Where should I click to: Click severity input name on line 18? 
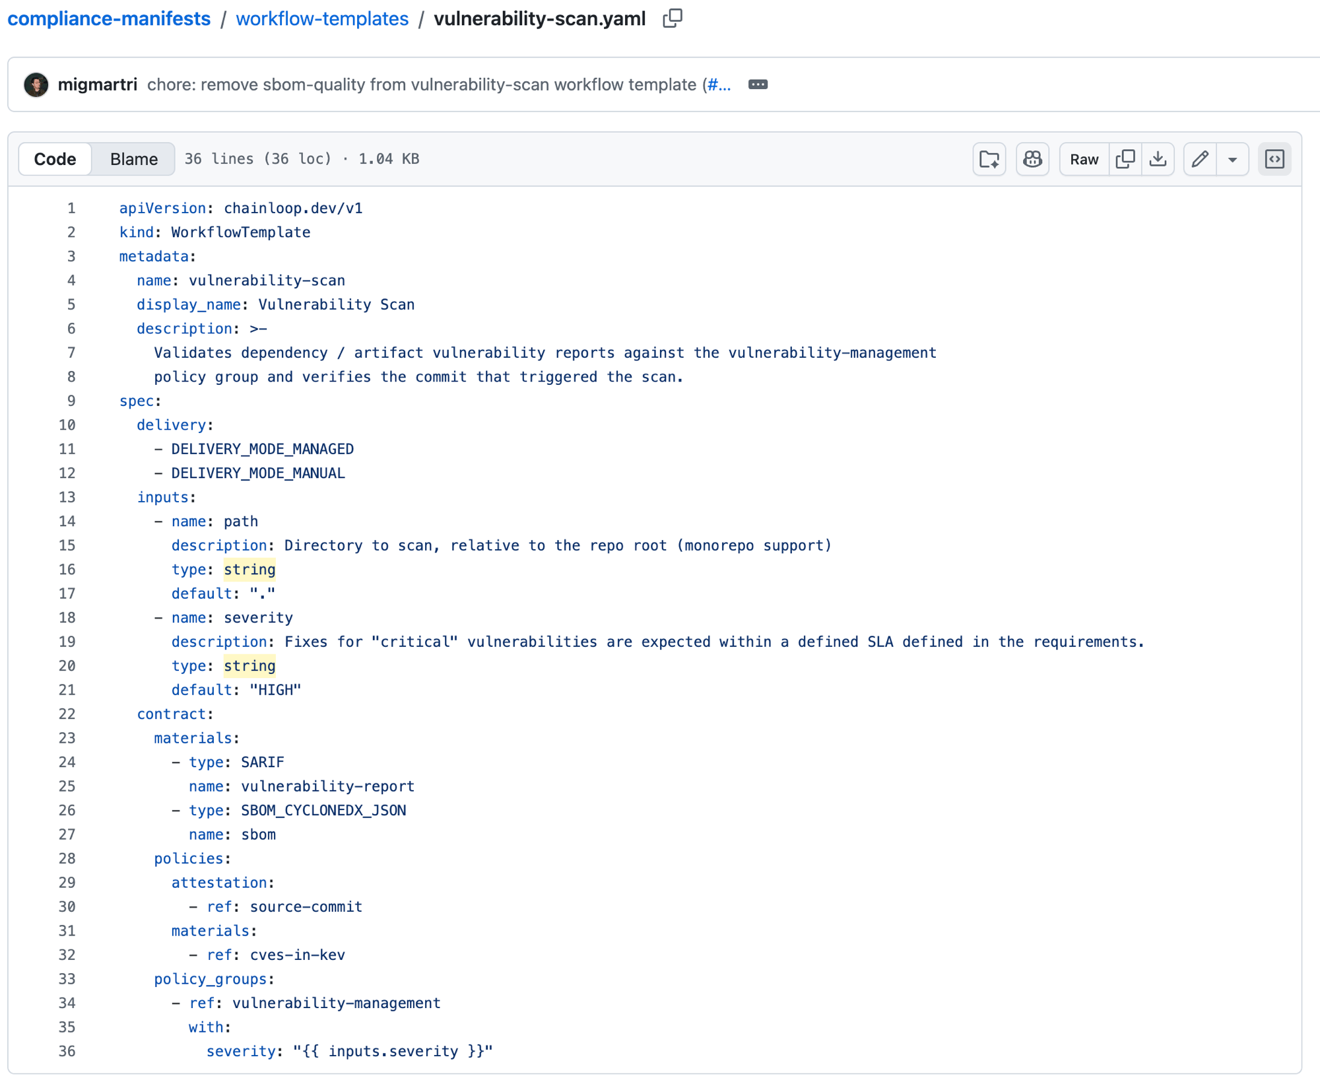(258, 618)
